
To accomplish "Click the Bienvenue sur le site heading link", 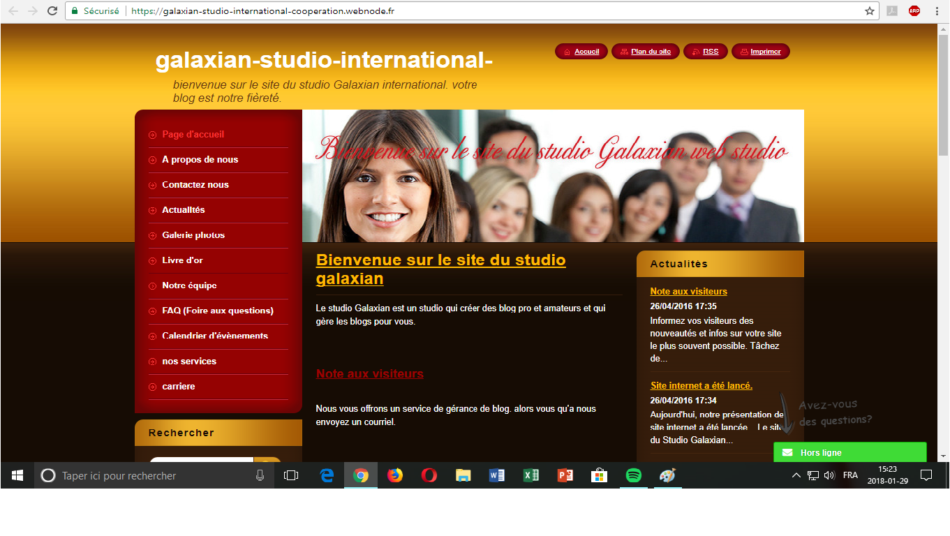I will (x=440, y=269).
